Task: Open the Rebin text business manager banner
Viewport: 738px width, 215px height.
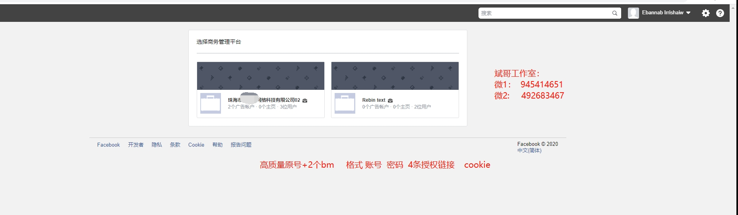Action: (x=395, y=76)
